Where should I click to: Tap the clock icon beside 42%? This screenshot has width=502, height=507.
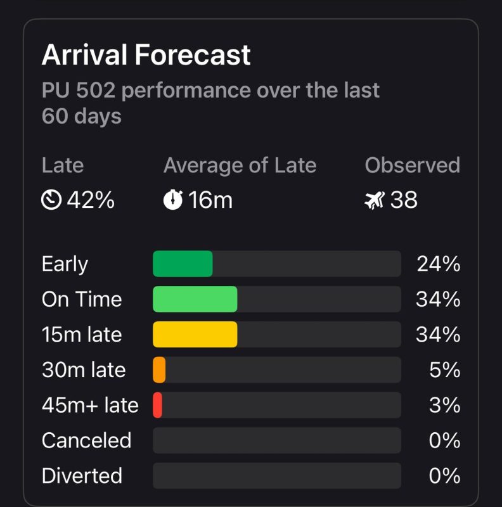coord(51,200)
